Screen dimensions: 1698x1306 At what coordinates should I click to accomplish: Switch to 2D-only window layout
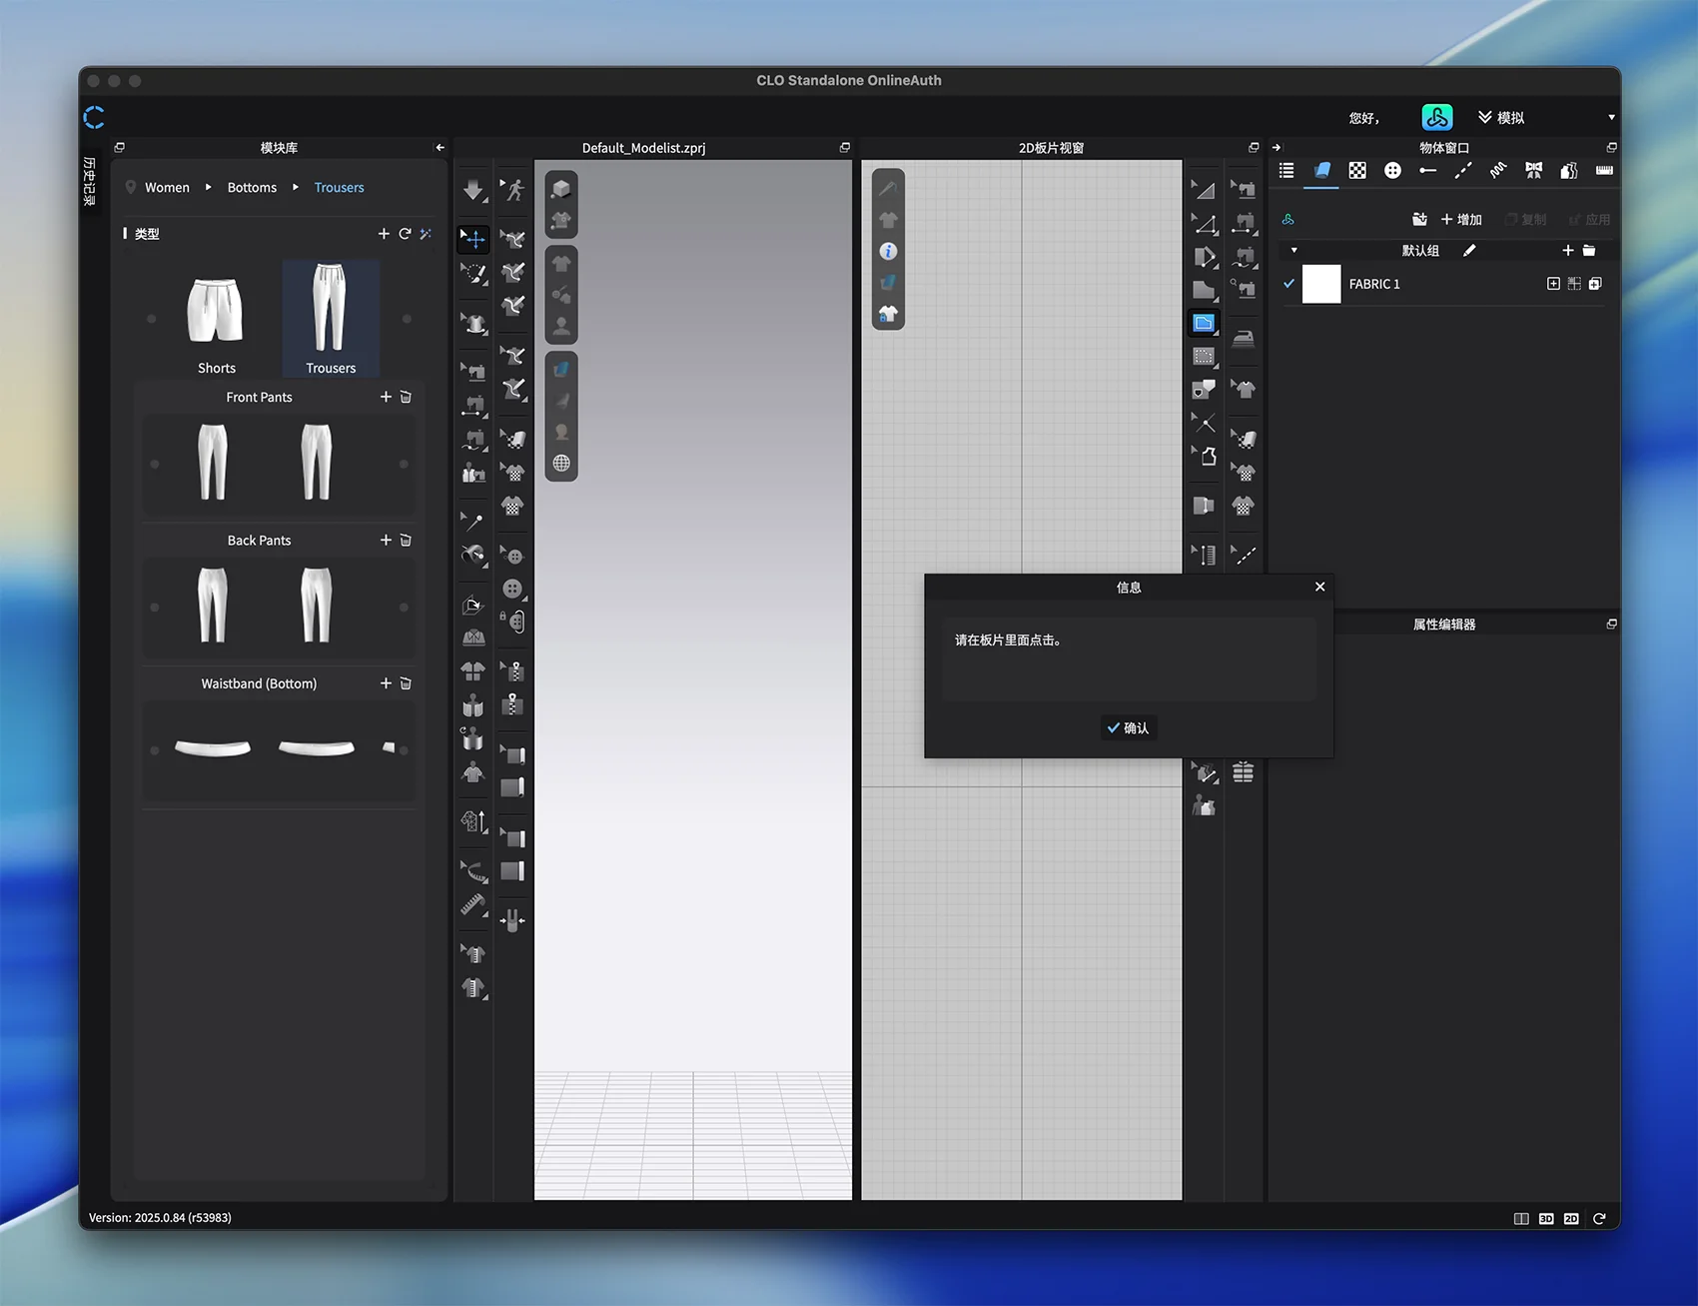[x=1570, y=1218]
